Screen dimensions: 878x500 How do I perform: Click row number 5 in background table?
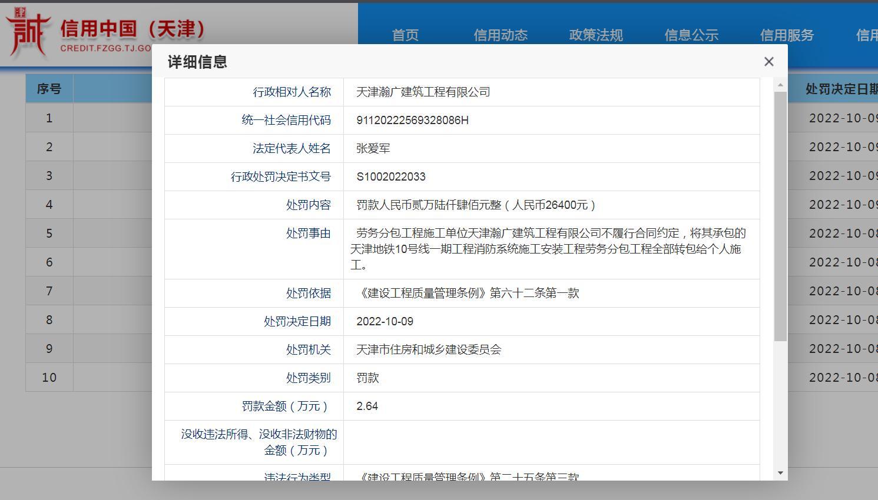[x=49, y=233]
